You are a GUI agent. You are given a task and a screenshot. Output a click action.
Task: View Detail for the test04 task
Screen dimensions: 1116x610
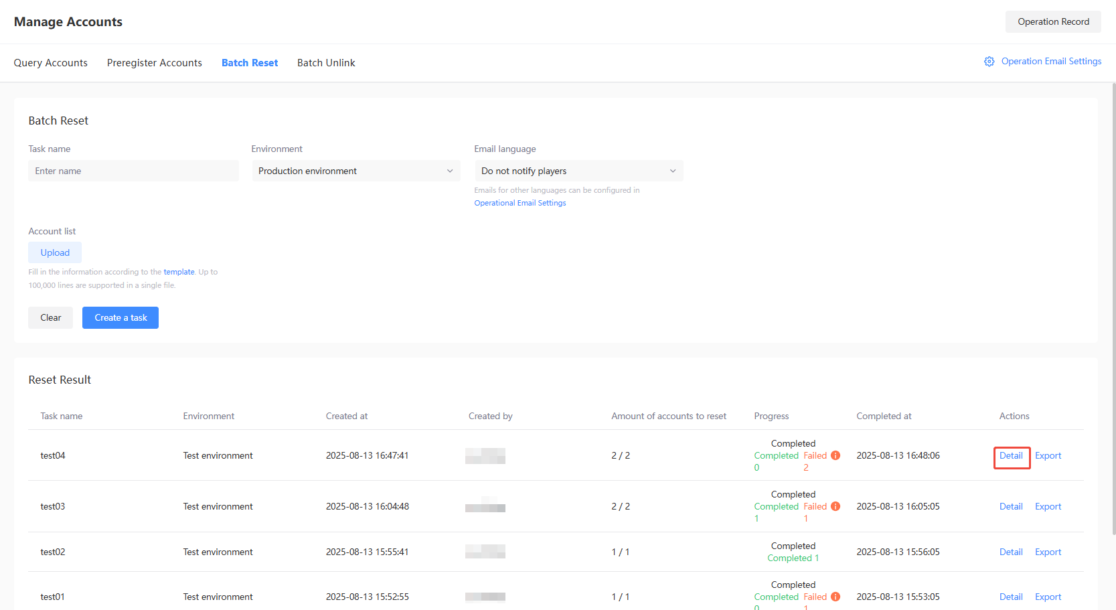point(1011,456)
